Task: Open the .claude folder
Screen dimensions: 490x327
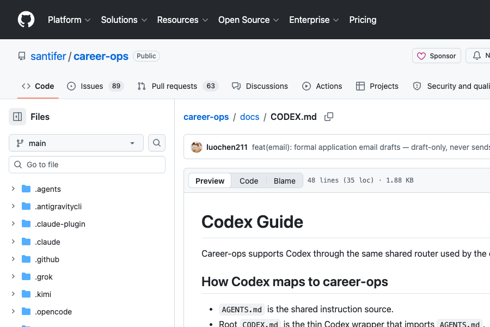Action: 47,242
